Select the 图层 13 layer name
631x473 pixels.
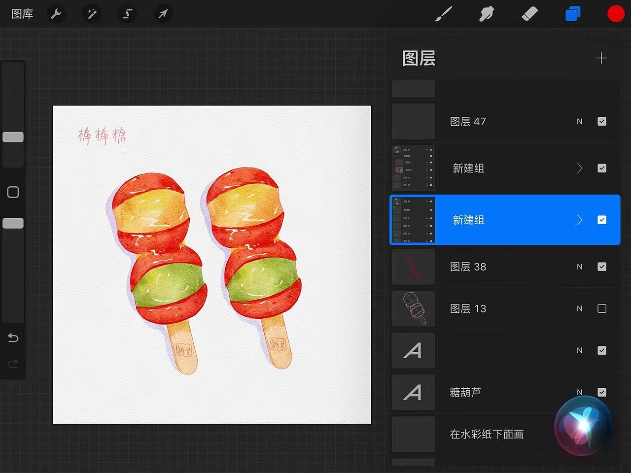point(468,308)
